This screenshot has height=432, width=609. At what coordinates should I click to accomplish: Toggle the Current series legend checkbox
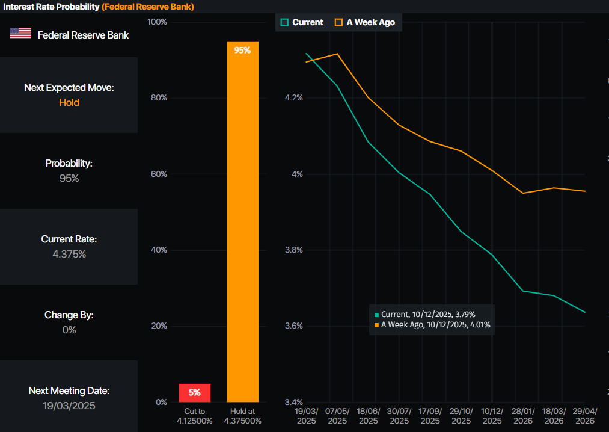[x=284, y=22]
